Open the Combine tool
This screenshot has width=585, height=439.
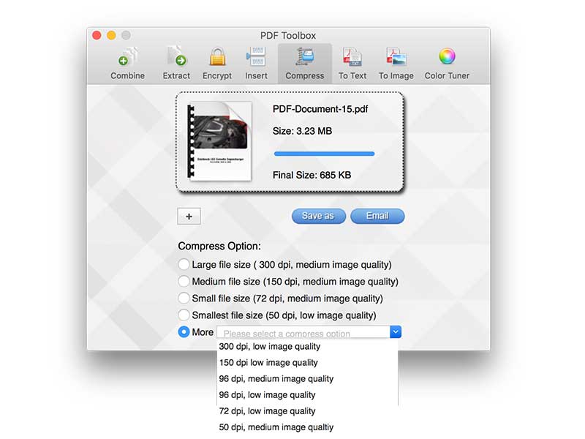(127, 64)
